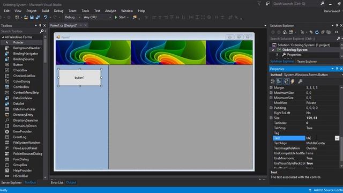
Task: Click the Categorized view icon in Properties
Action: [x=273, y=81]
